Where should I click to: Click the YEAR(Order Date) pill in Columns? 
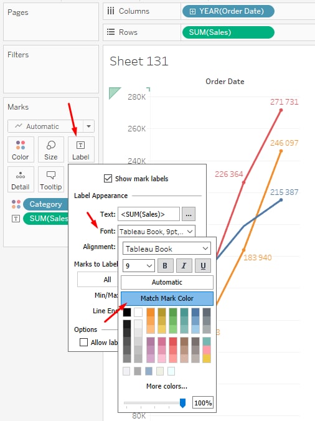pos(228,11)
